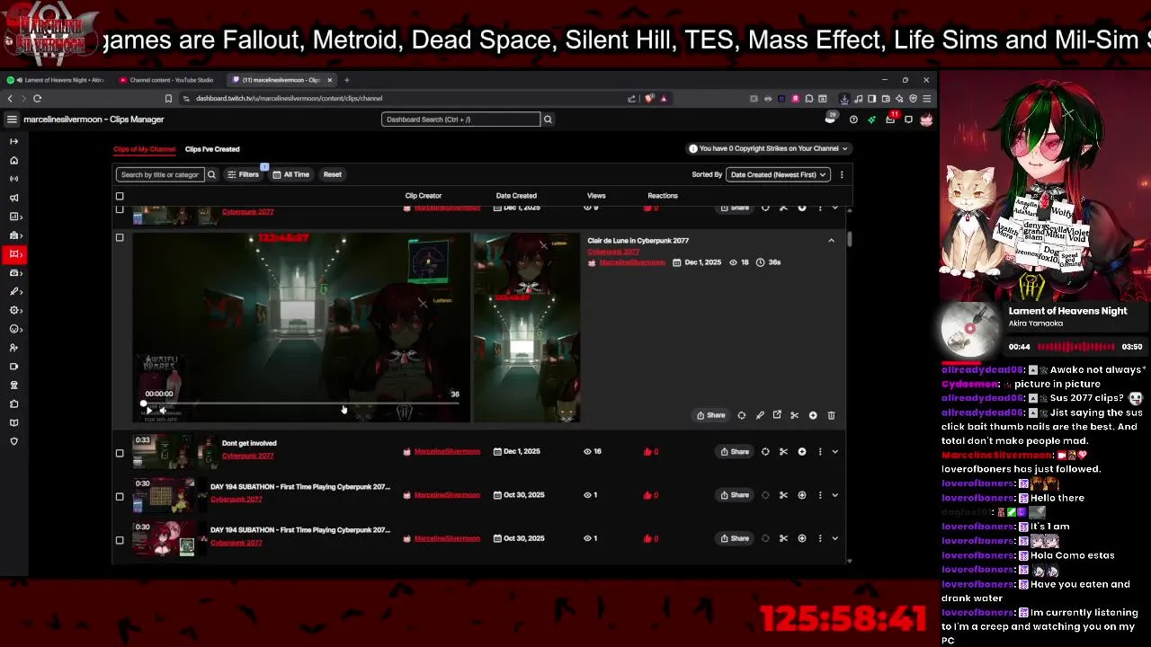Open the hamburger navigation menu beside Clips Manager

pos(12,119)
